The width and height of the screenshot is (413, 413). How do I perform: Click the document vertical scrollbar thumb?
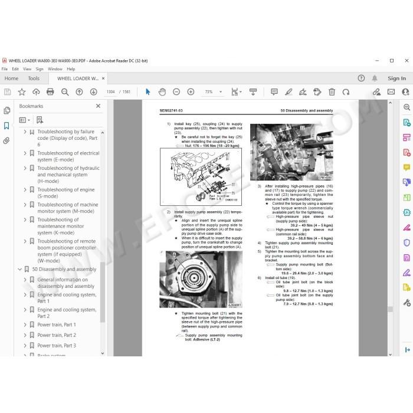(x=391, y=309)
